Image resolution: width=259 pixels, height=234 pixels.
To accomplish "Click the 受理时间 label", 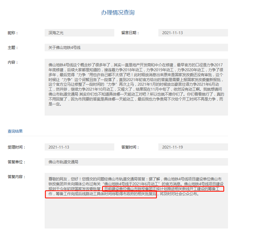I will click(x=17, y=147).
